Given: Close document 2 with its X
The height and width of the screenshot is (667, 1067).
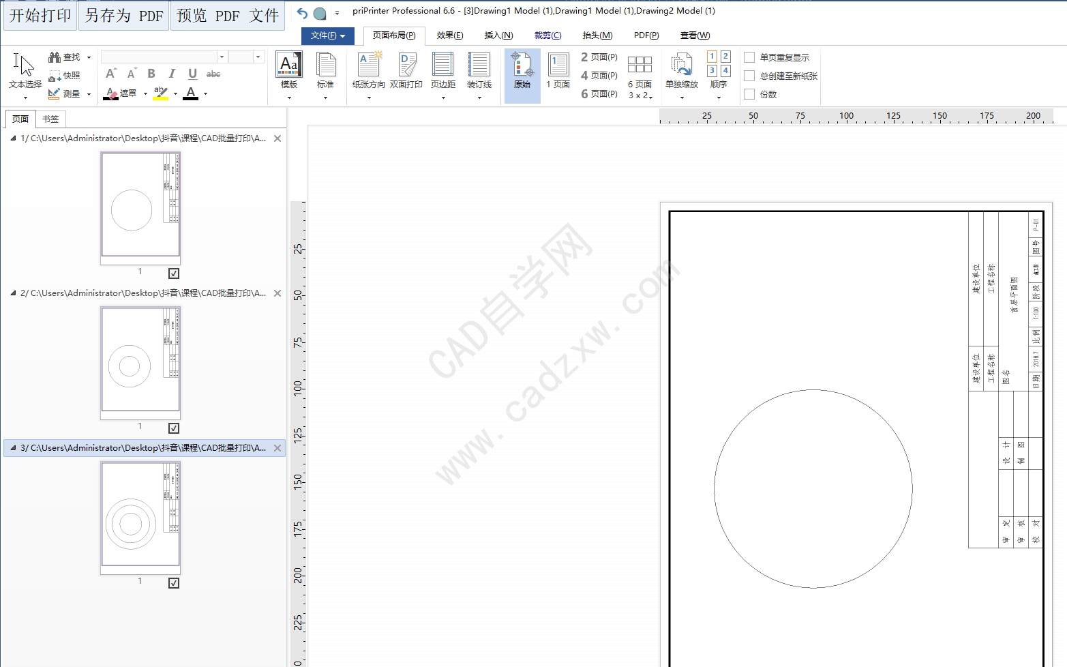Looking at the screenshot, I should [277, 293].
